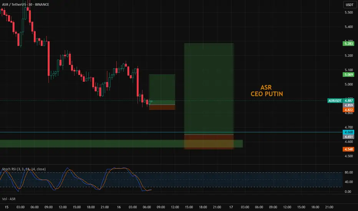Click the 4.822 orange stop price label
The image size is (358, 211).
348,110
